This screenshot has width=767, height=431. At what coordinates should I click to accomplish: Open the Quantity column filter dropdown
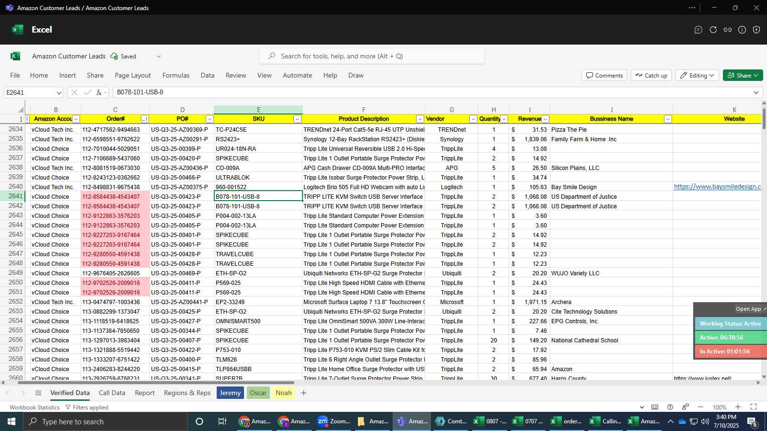[x=504, y=119]
